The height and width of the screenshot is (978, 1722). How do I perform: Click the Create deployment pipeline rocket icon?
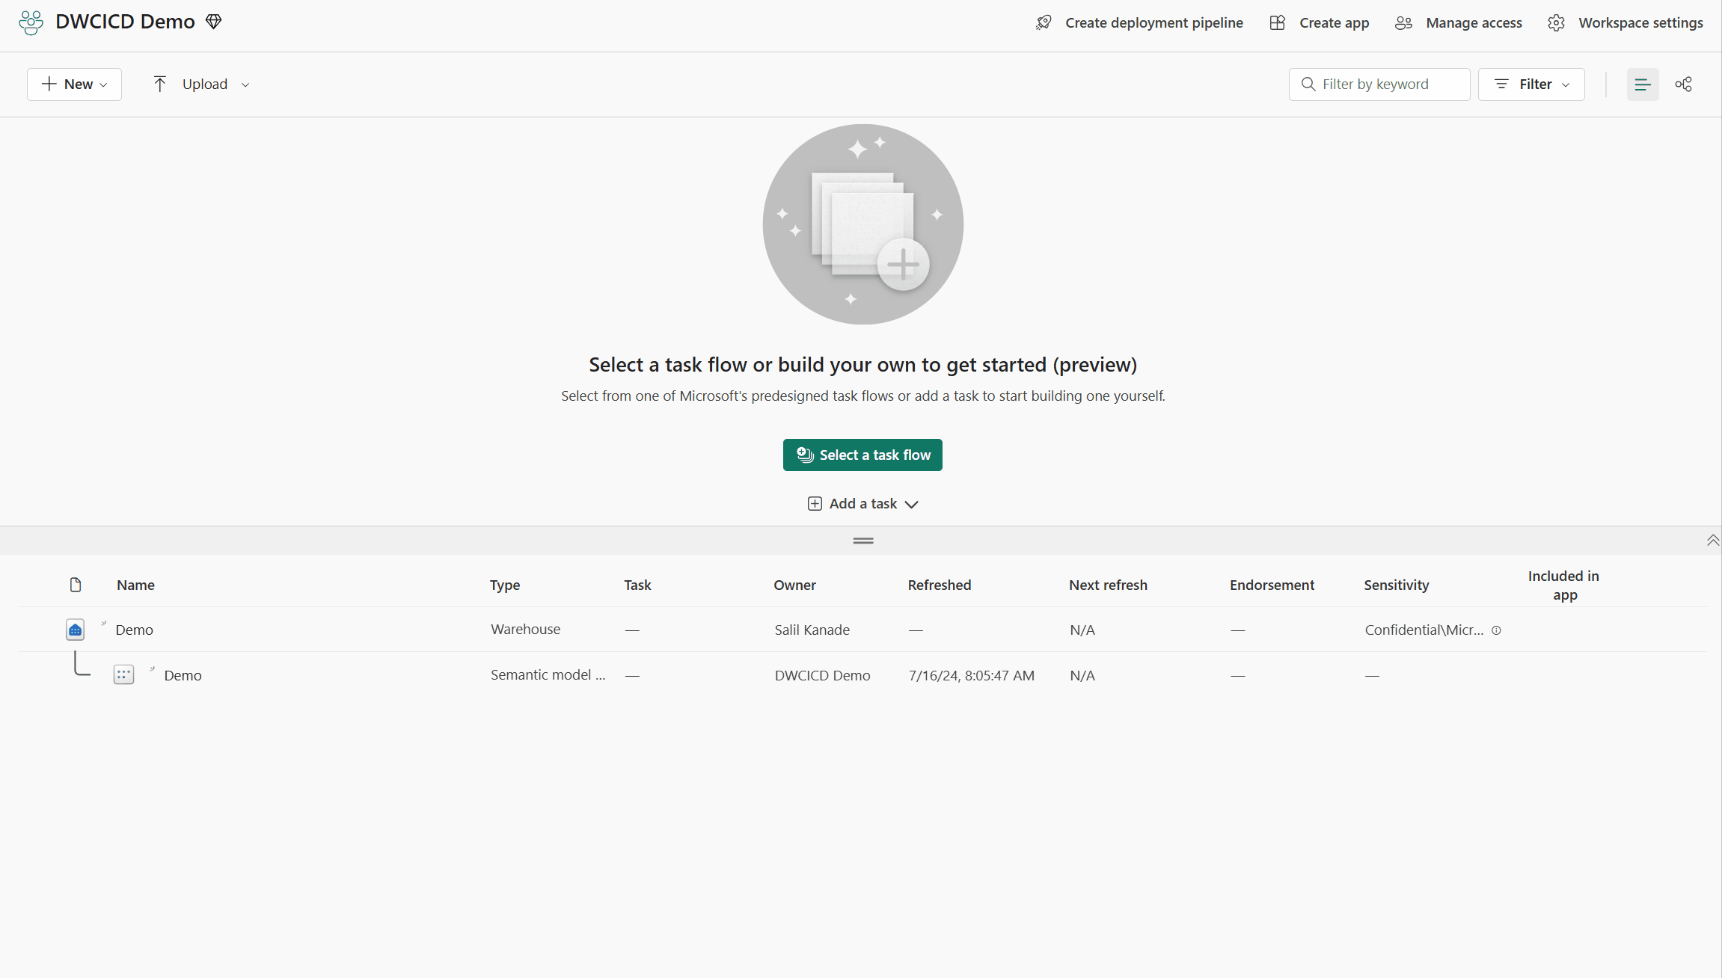(1044, 22)
